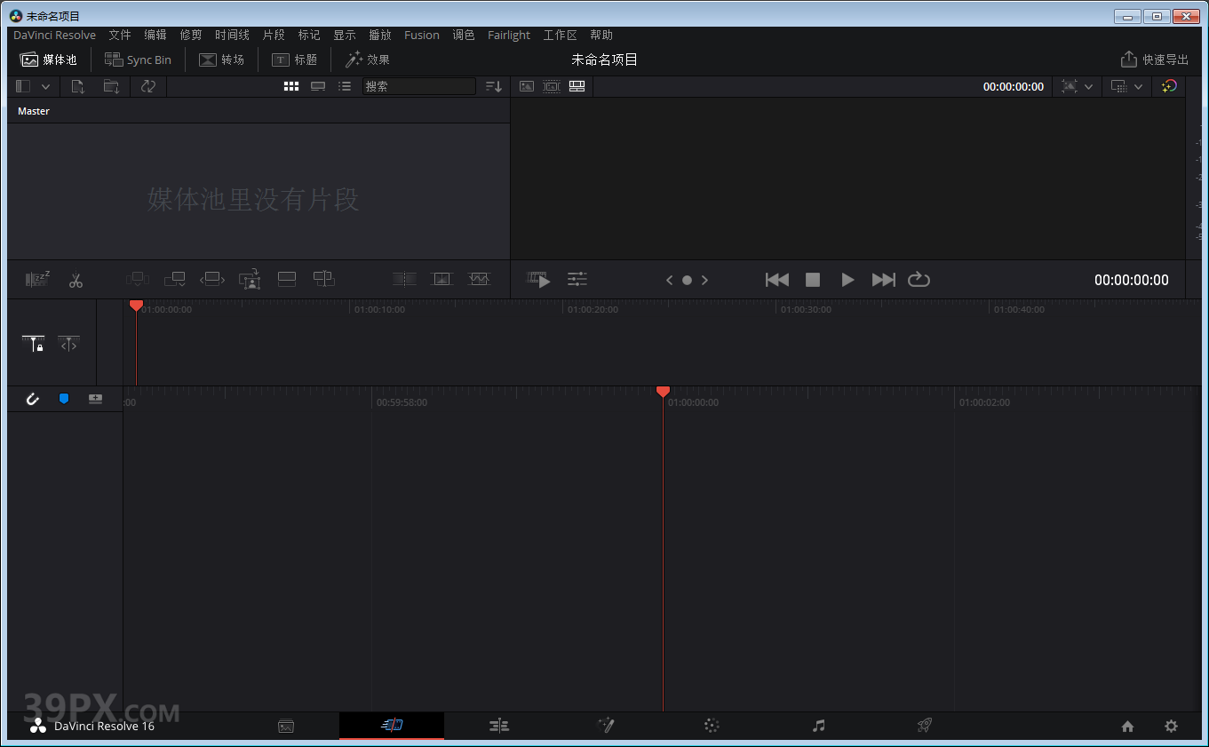Click the Safe Area overlay icon
This screenshot has height=747, width=1209.
pyautogui.click(x=1069, y=86)
